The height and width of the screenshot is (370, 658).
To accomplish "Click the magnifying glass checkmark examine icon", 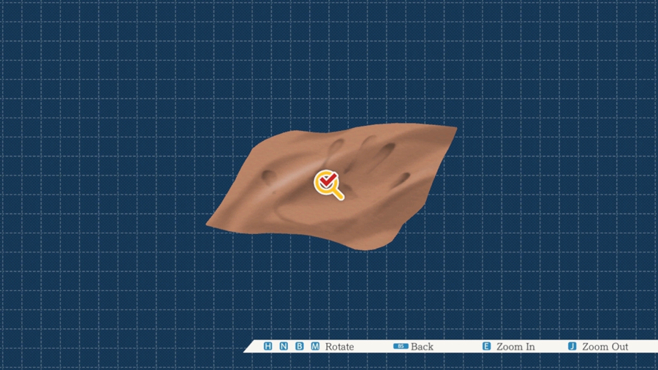I will coord(329,184).
